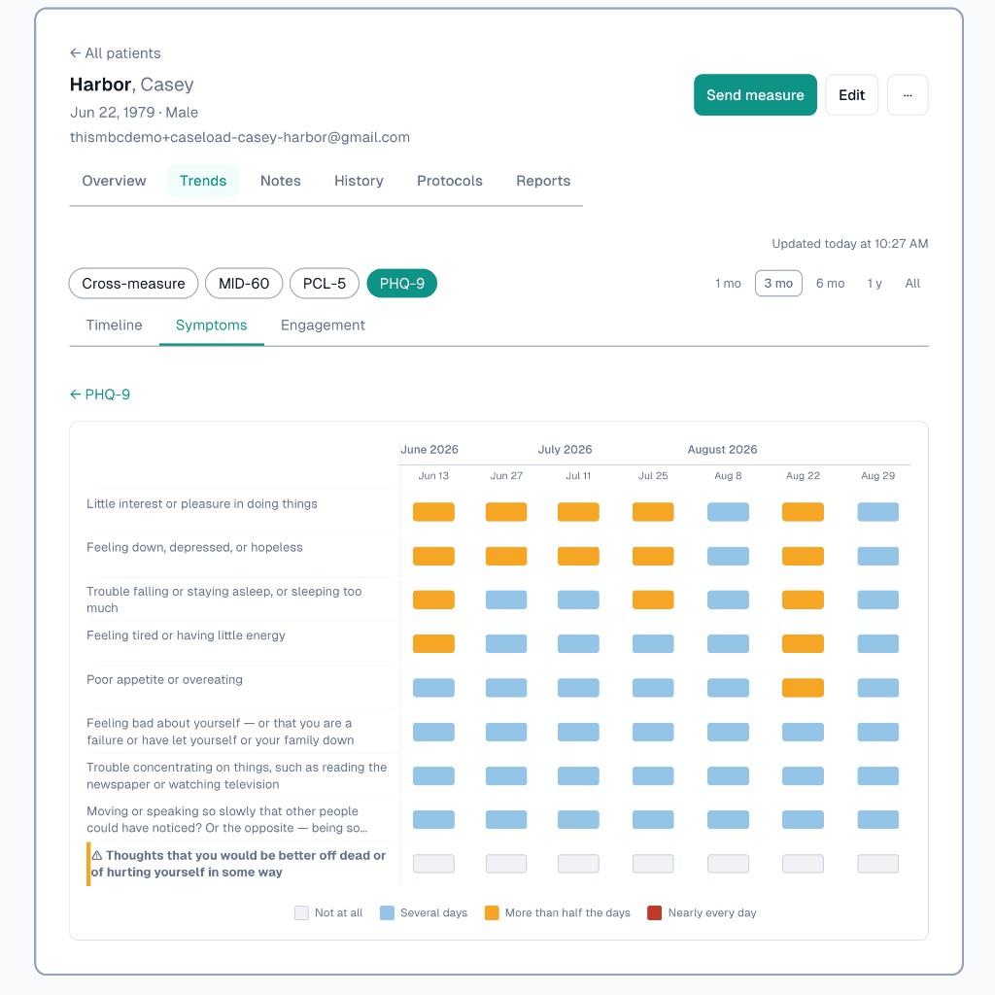Switch to the Cross-measure filter chip
The height and width of the screenshot is (995, 995).
click(133, 283)
